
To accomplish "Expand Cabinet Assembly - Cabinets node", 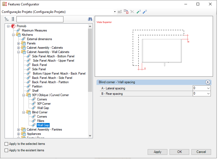I will point(18,48).
